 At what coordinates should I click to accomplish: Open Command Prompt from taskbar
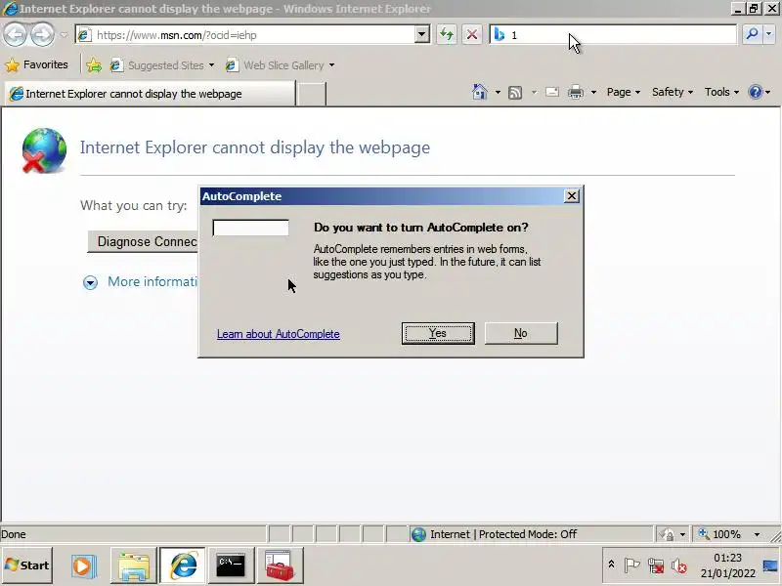(231, 566)
